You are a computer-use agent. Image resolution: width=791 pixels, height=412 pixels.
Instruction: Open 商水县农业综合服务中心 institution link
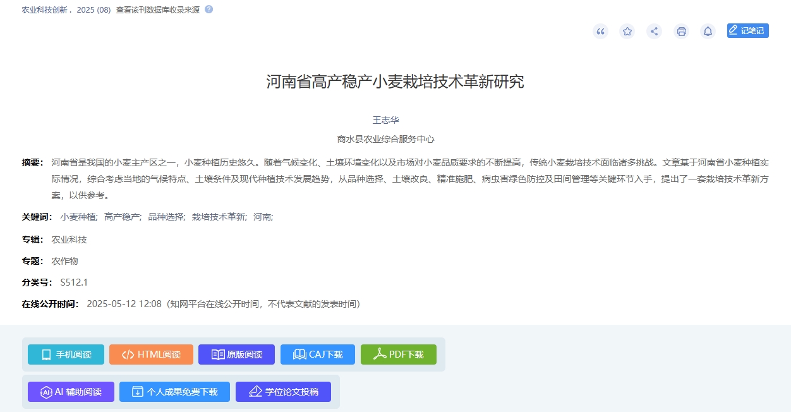point(386,139)
